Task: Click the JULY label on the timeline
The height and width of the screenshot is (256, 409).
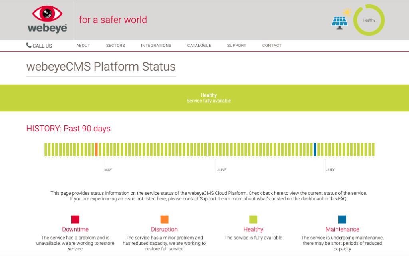Action: (330, 170)
